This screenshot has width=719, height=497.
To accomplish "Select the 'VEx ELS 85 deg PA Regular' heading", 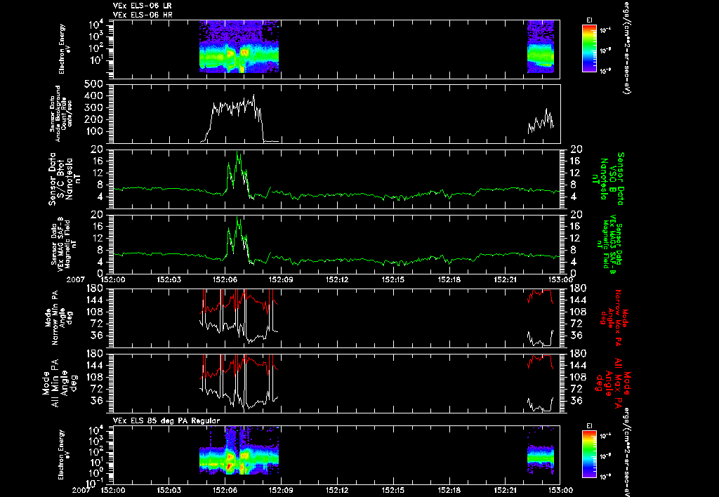I will 166,420.
